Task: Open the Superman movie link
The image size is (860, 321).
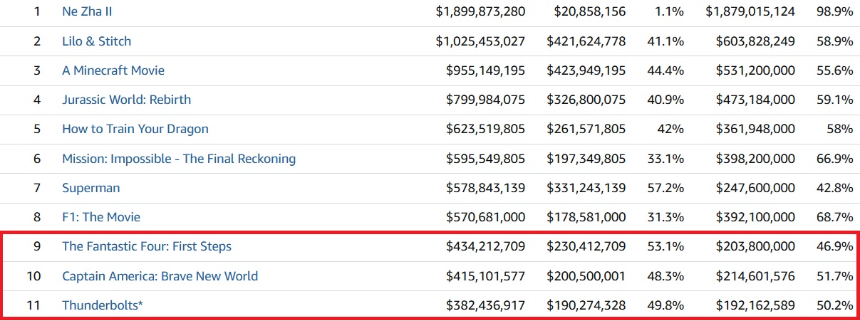Action: 91,188
